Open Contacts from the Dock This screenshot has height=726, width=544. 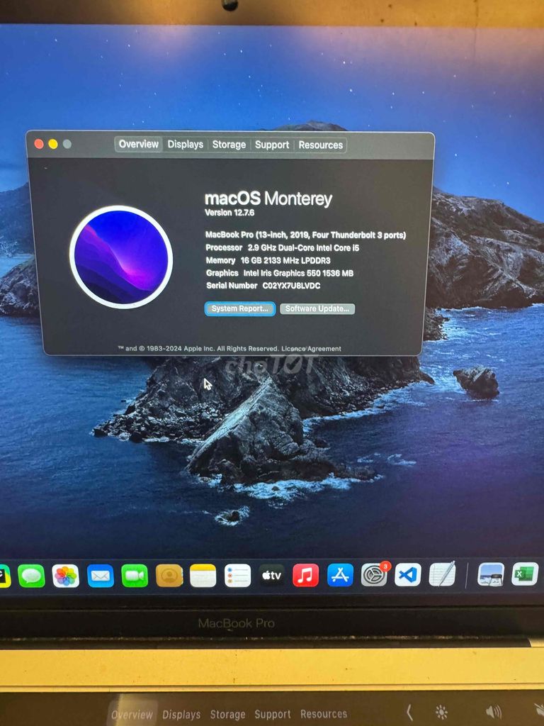pyautogui.click(x=169, y=576)
